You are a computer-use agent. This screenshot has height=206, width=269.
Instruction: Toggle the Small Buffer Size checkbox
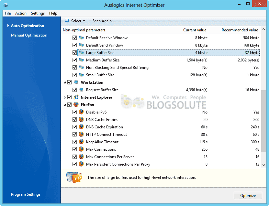coord(74,75)
